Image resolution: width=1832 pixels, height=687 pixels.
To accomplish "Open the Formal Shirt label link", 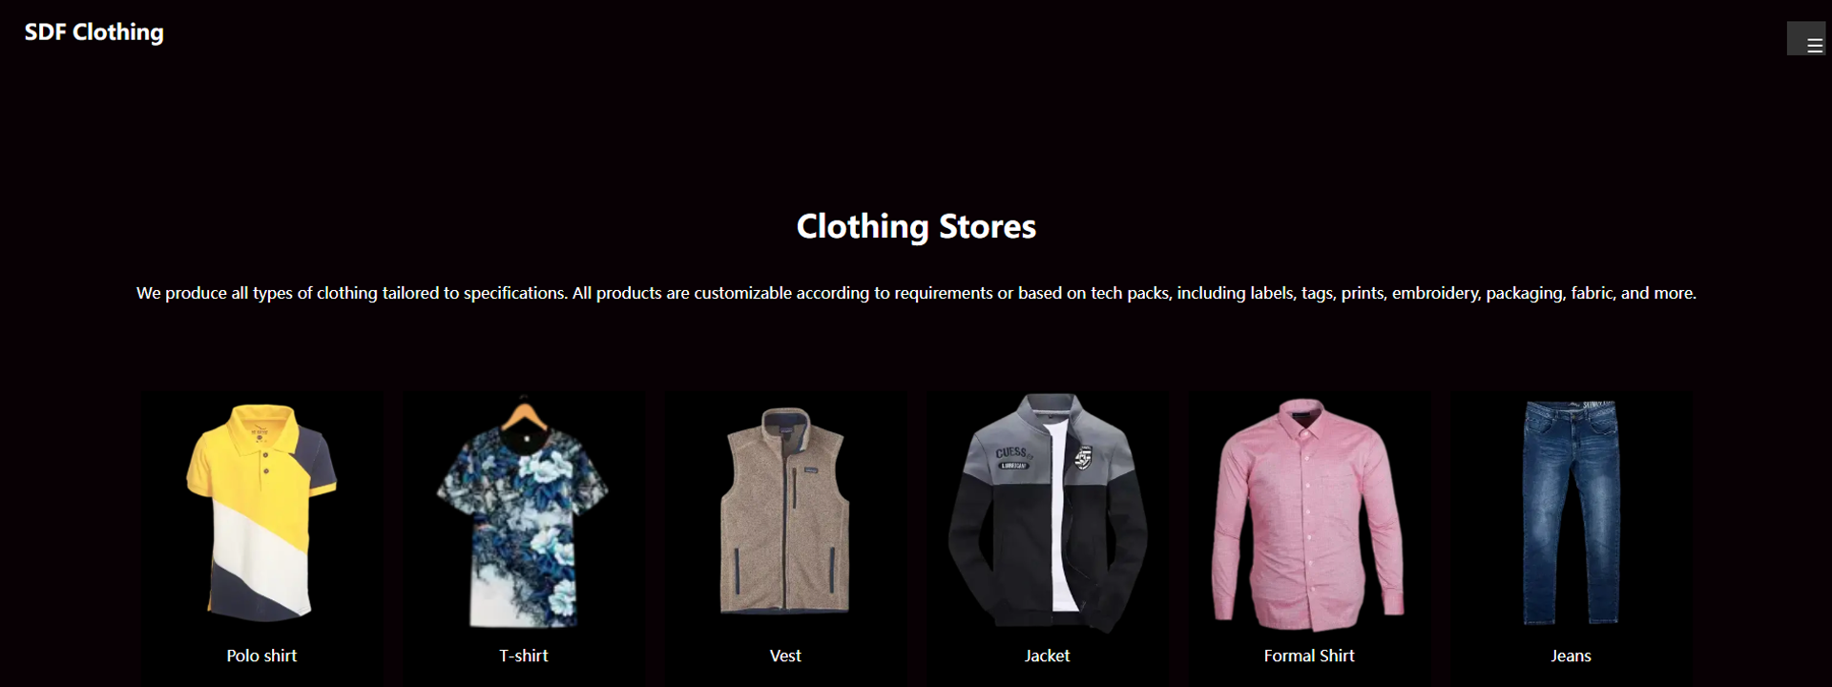I will (1309, 656).
